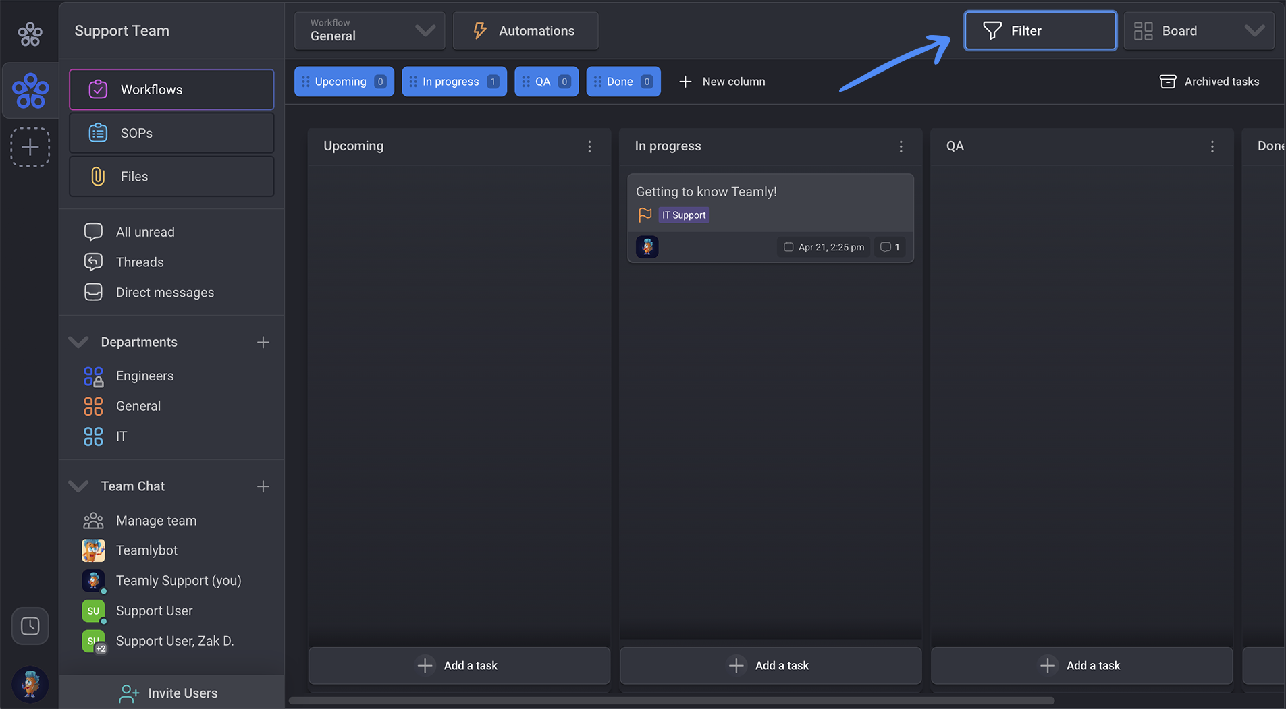Open the Teamly home logo icon
1286x709 pixels.
[x=30, y=33]
